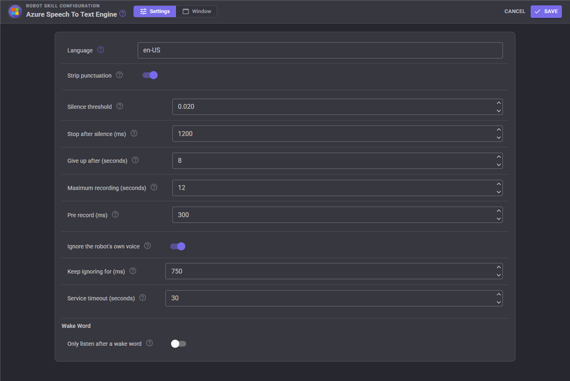
Task: Disable the Strip punctuation toggle
Action: point(150,75)
